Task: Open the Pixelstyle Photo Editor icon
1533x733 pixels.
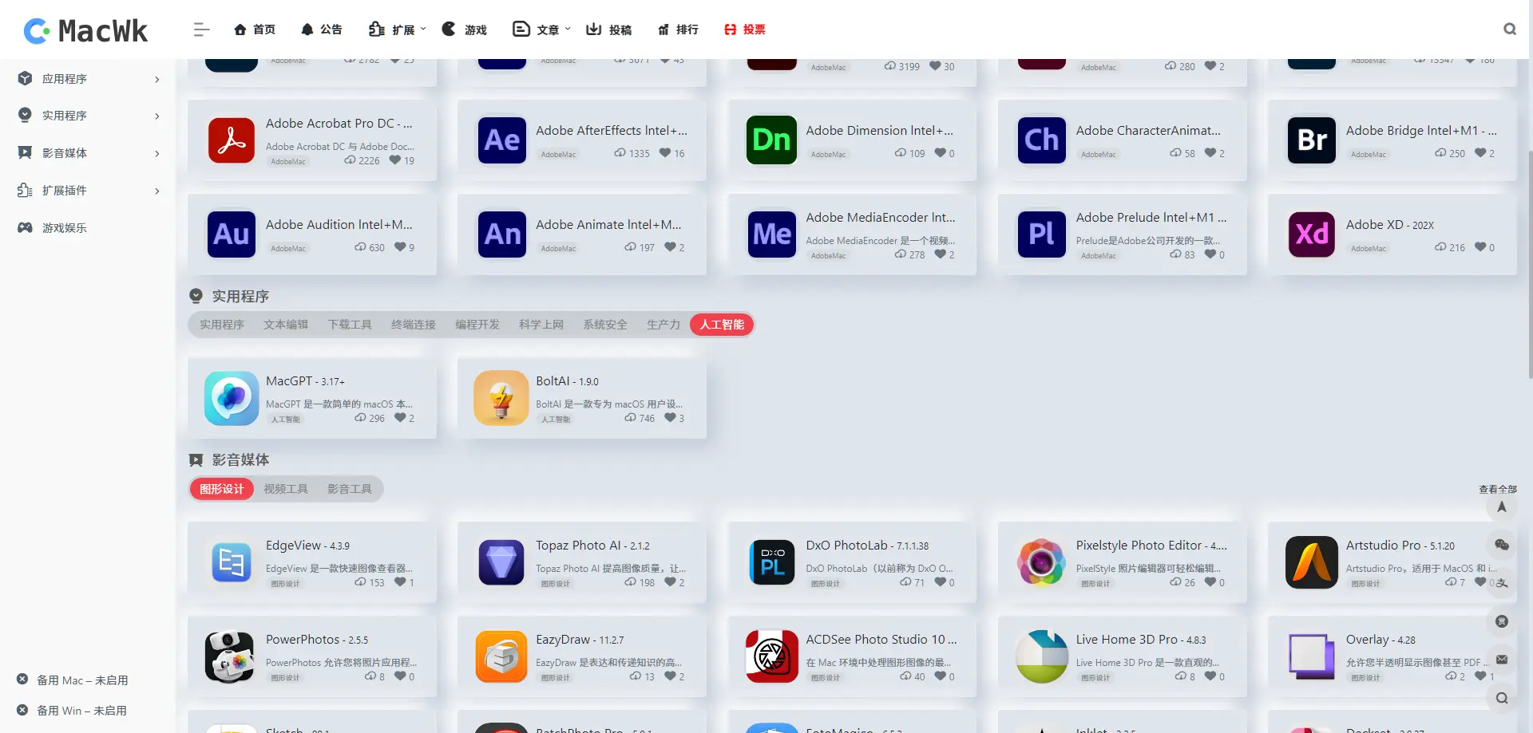Action: 1041,562
